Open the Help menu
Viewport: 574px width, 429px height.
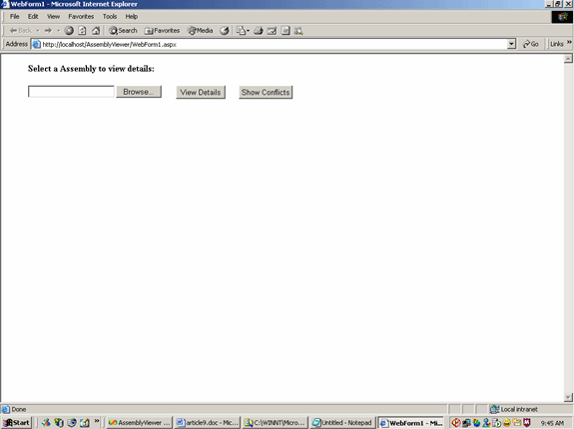point(132,16)
